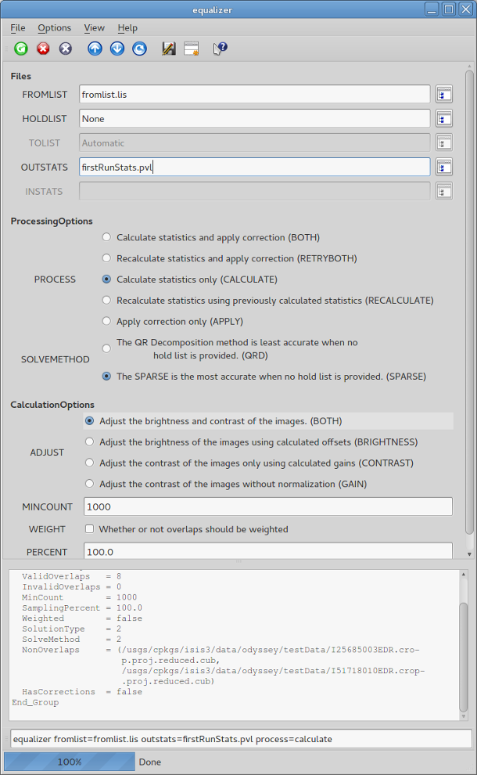Open file browser for FROMLIST field

click(x=444, y=95)
